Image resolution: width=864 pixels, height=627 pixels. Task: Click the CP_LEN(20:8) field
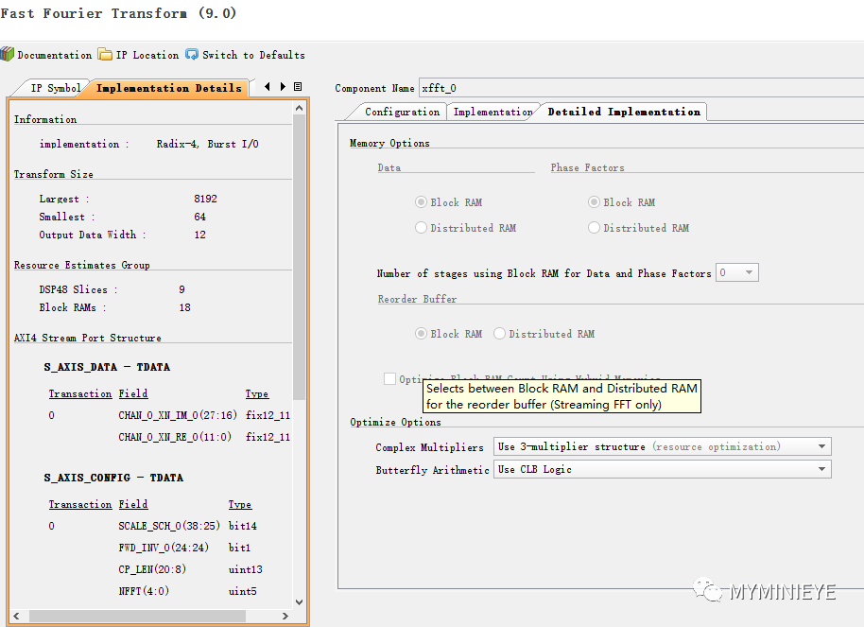pyautogui.click(x=152, y=569)
